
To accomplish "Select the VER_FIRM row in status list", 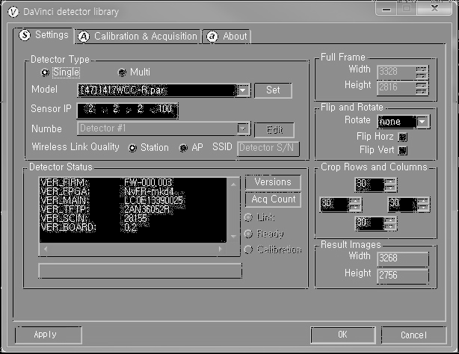I will (x=133, y=182).
